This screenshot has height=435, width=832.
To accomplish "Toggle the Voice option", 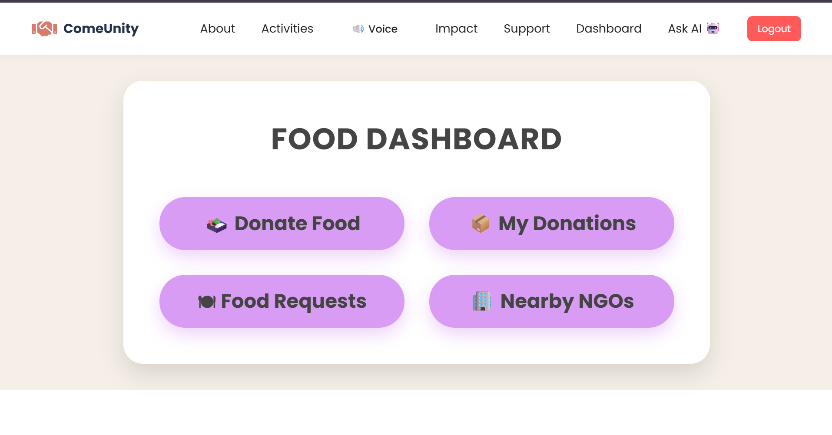I will coord(375,29).
